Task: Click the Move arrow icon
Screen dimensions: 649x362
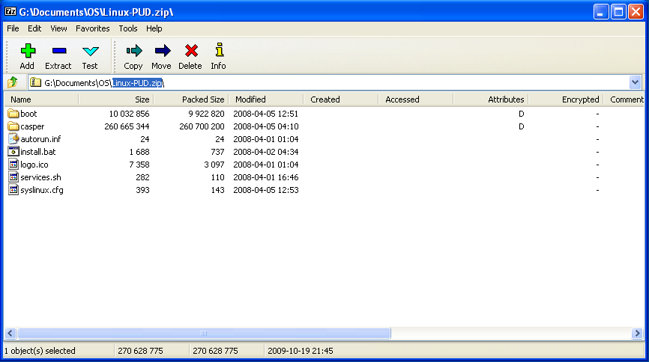Action: pyautogui.click(x=162, y=51)
